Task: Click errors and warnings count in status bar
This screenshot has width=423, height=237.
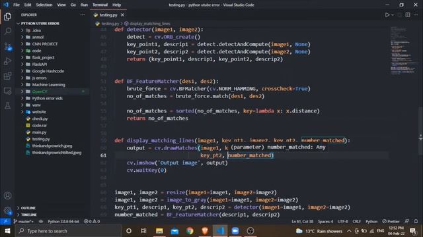Action: [92, 221]
